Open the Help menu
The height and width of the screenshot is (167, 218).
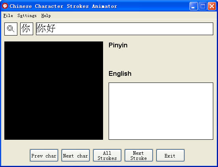(x=46, y=15)
